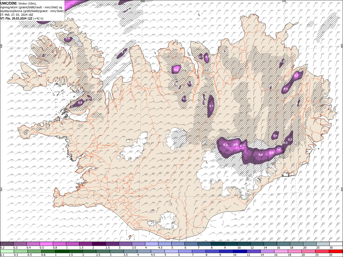
Task: Click the 0.6 precipitation label on the map
Action: pyautogui.click(x=272, y=153)
